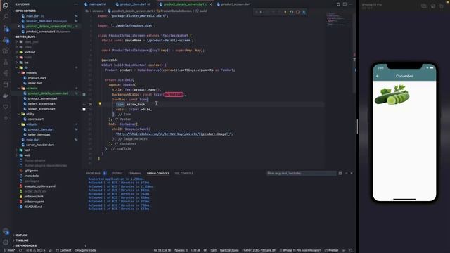This screenshot has width=450, height=253.
Task: Collapse the models folder
Action: [31, 73]
